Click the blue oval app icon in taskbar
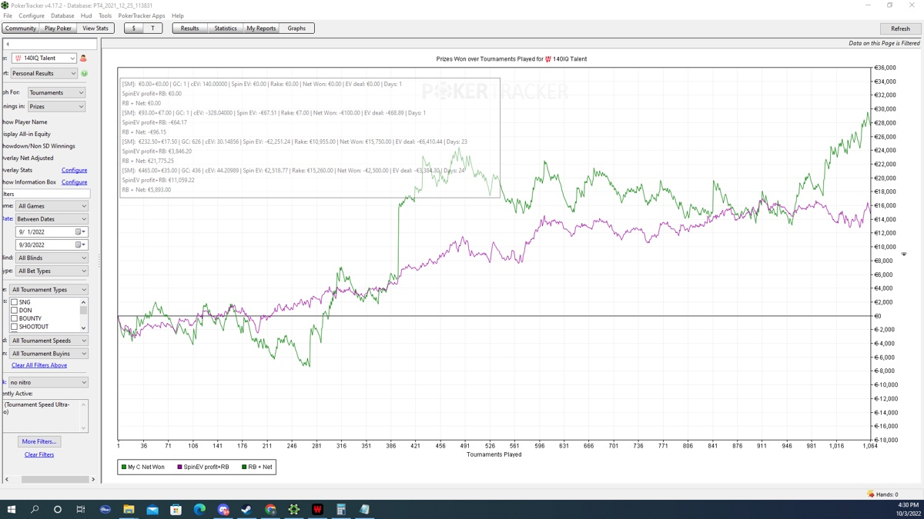 coord(105,509)
